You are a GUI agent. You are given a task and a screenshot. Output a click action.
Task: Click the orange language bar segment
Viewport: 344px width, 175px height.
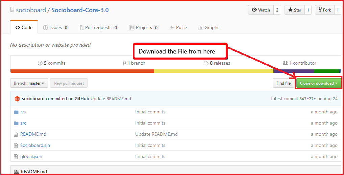pyautogui.click(x=82, y=71)
